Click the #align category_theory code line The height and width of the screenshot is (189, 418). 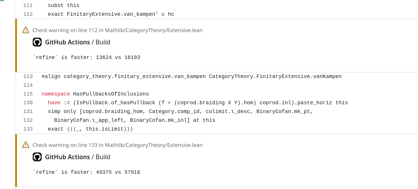pyautogui.click(x=192, y=77)
